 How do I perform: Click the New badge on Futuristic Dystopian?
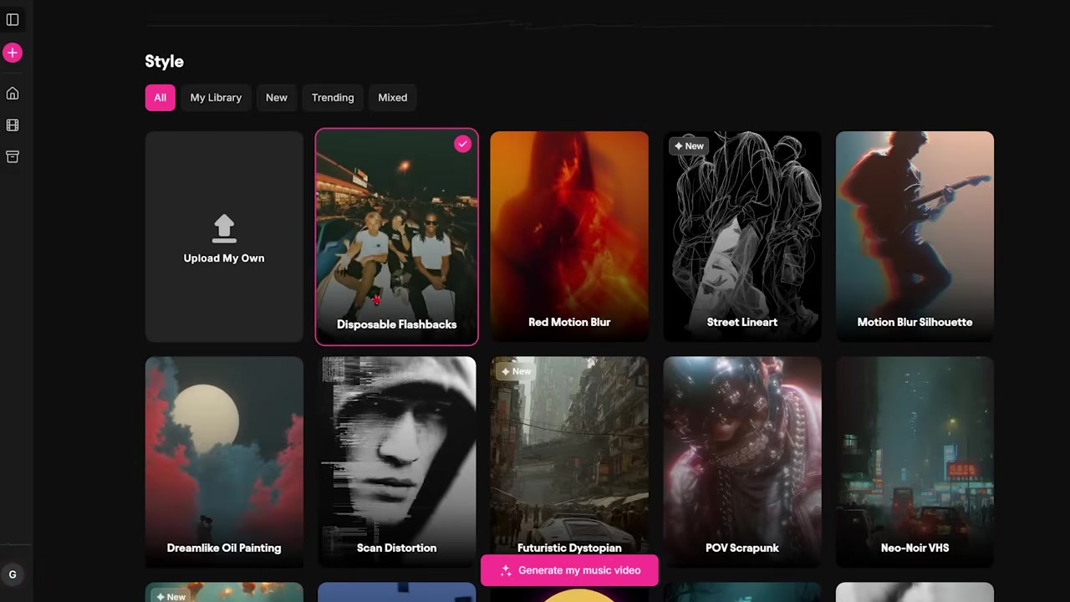point(516,371)
